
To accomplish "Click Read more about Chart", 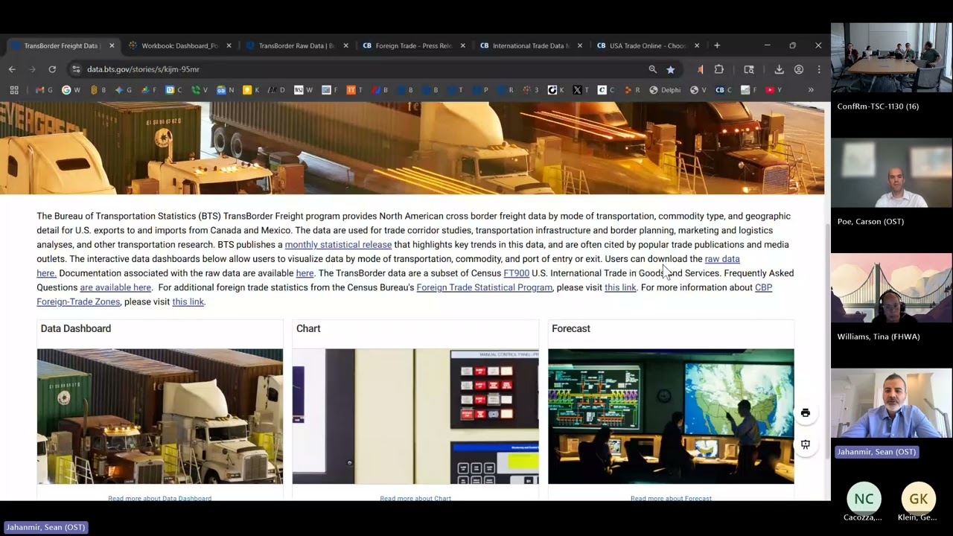I will coord(415,498).
